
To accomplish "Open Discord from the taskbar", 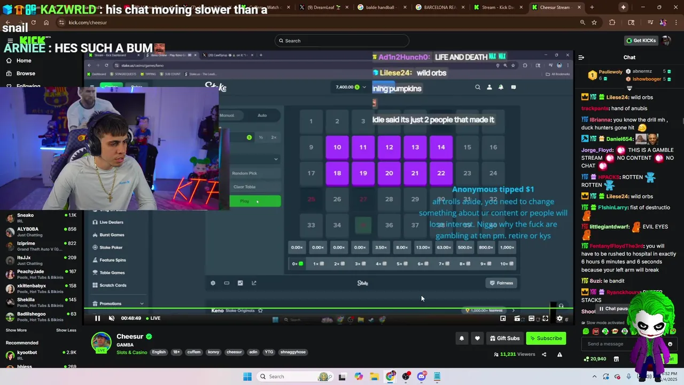I will (422, 376).
